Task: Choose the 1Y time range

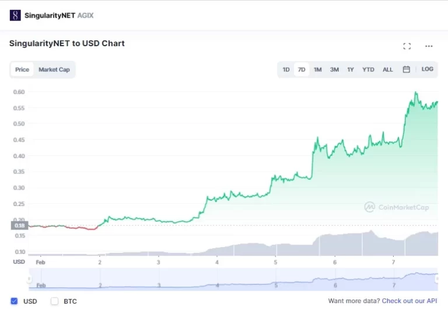Action: coord(351,69)
